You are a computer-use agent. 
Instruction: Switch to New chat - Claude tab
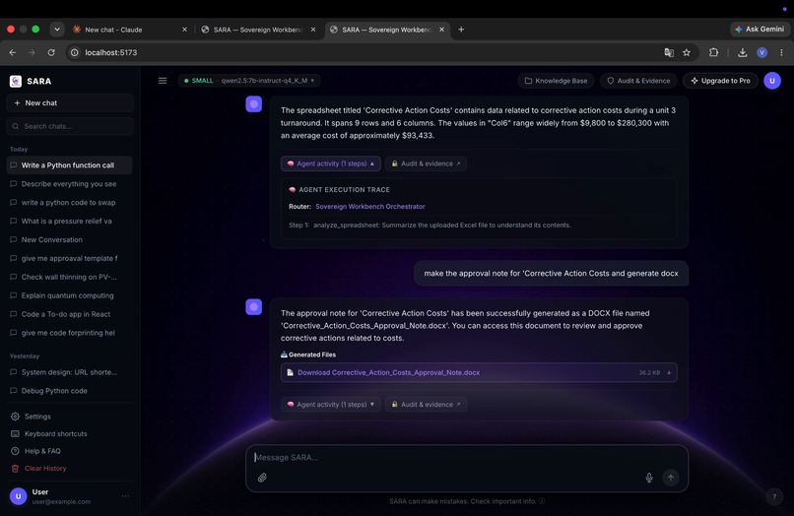click(129, 30)
